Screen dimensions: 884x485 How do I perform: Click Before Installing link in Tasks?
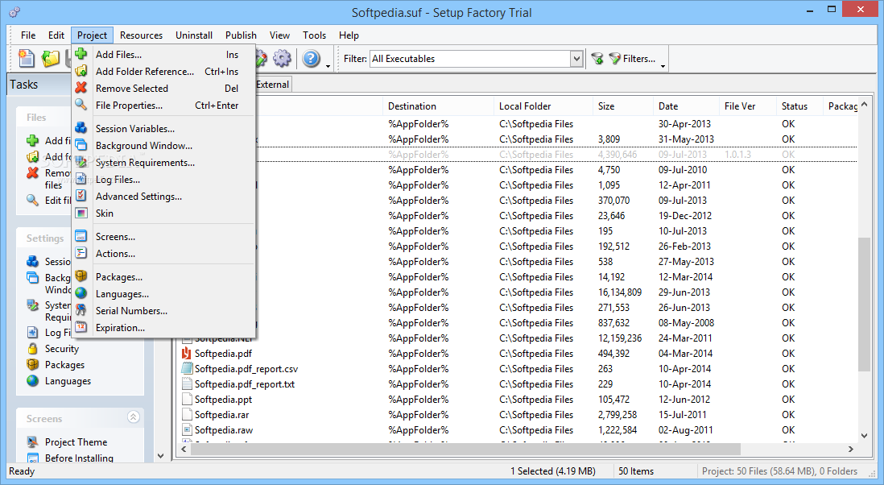[80, 458]
